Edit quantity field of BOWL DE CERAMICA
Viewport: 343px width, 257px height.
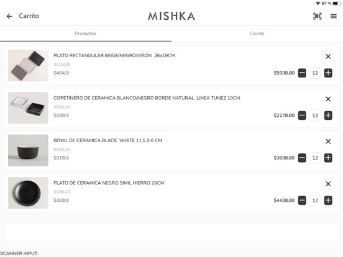point(315,158)
